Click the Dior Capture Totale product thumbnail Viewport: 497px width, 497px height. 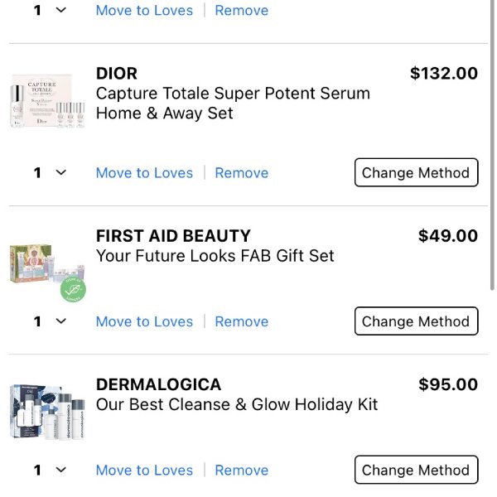(47, 101)
